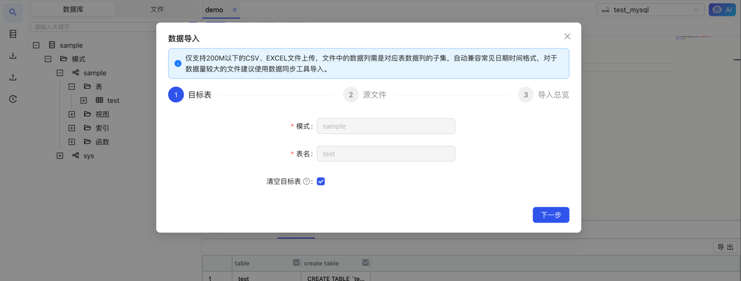741x281 pixels.
Task: Click the 表名 input field
Action: pos(386,154)
